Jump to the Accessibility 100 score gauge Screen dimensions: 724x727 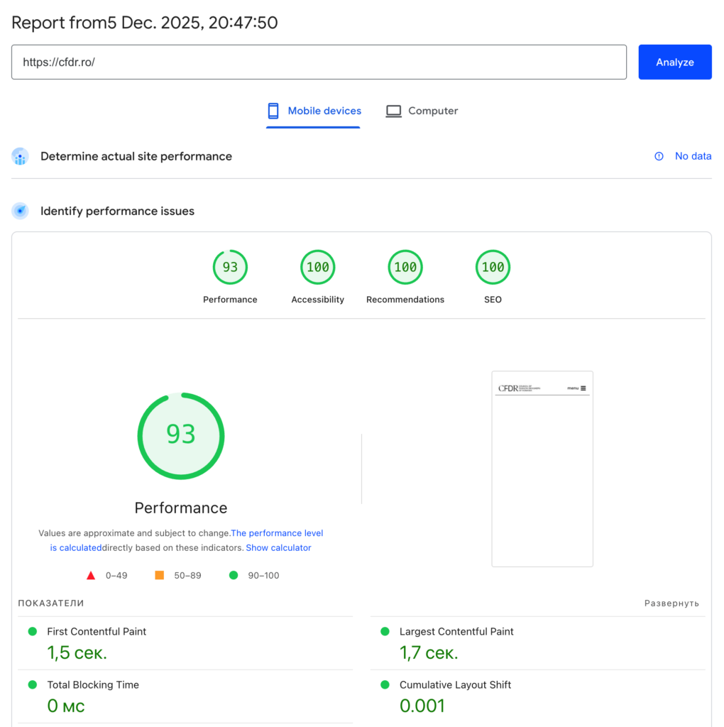click(317, 268)
